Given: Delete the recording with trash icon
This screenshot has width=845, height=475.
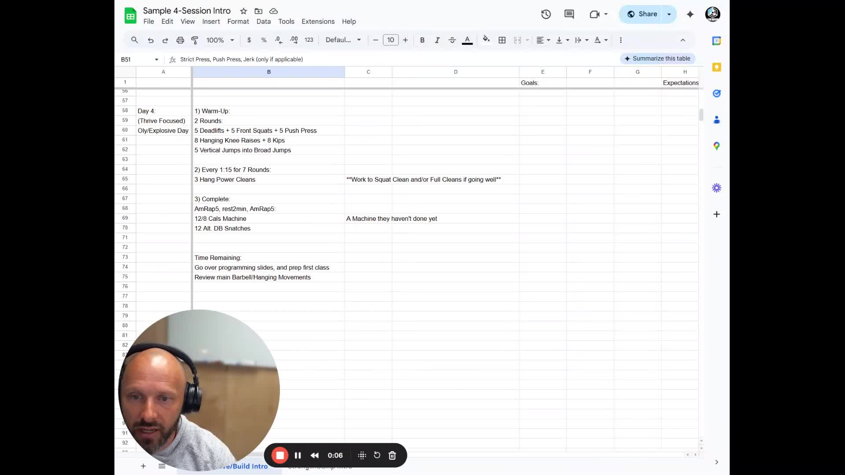Looking at the screenshot, I should (x=392, y=455).
